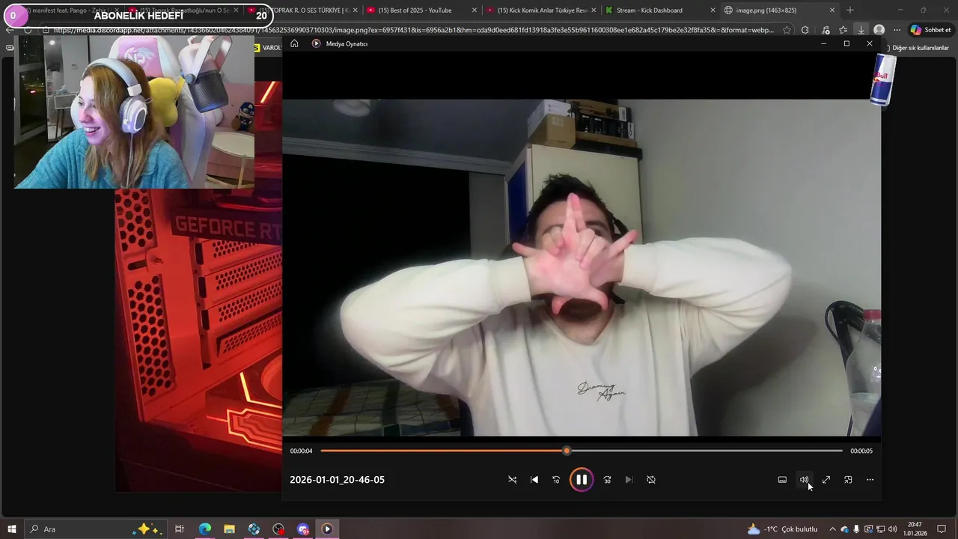
Task: Go to previous track in Media Player
Action: 534,480
